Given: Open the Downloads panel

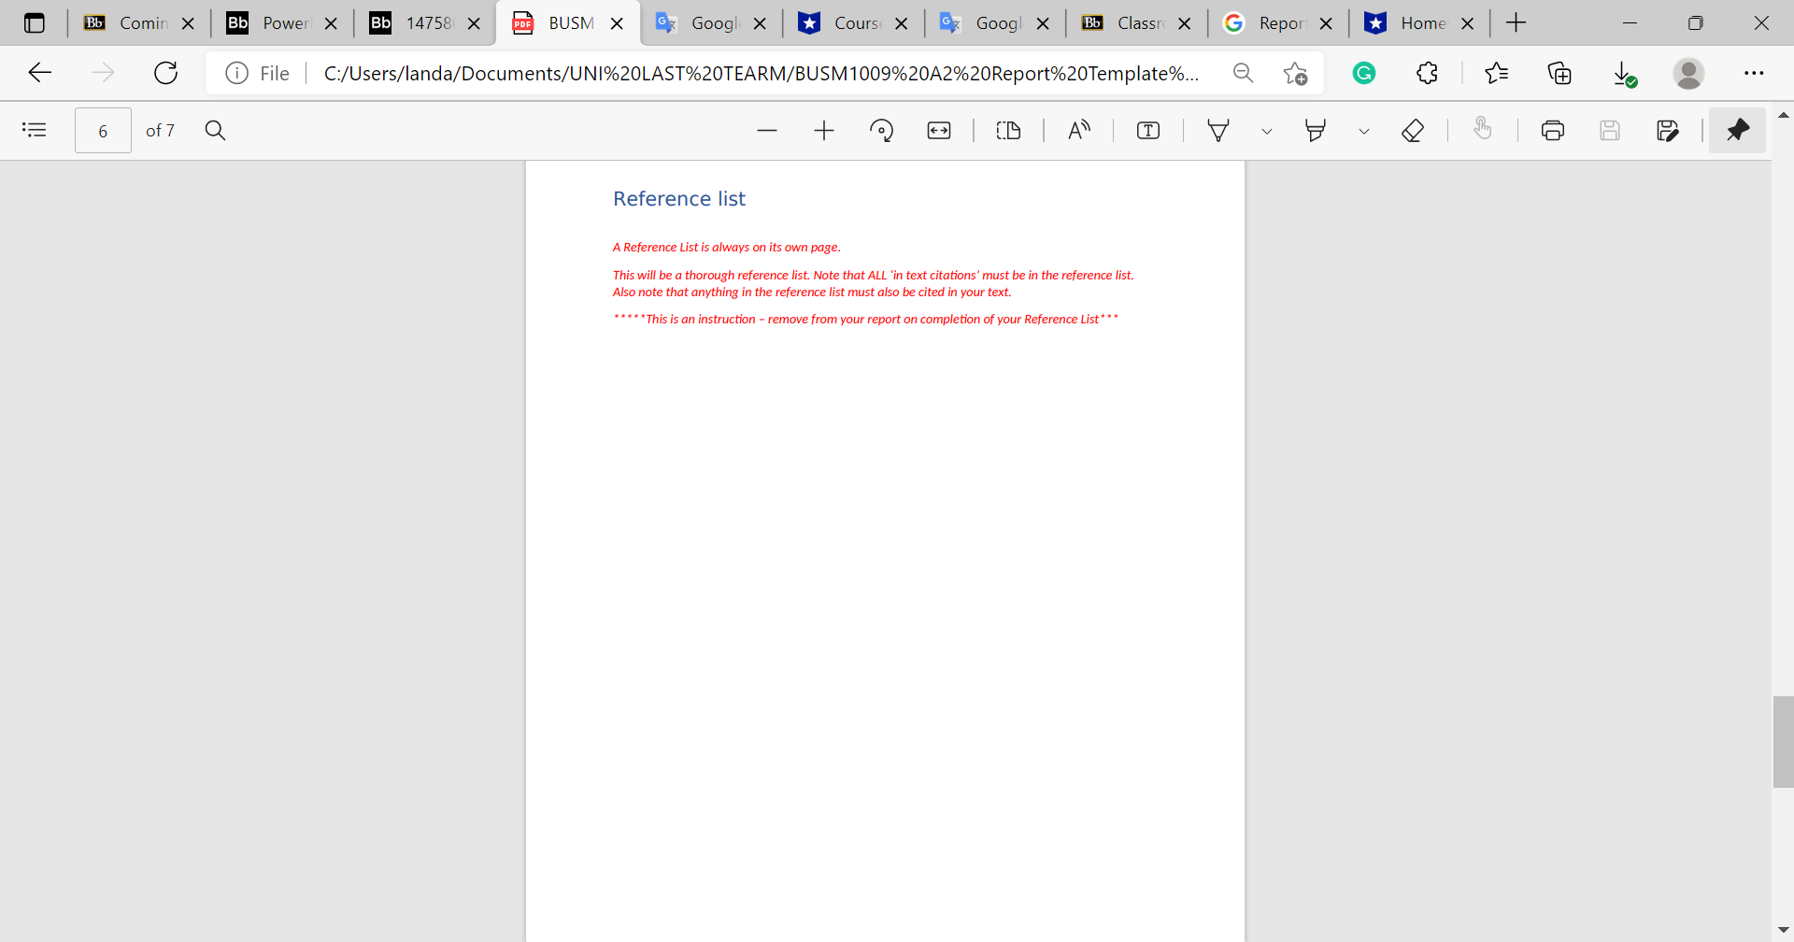Looking at the screenshot, I should pos(1624,73).
